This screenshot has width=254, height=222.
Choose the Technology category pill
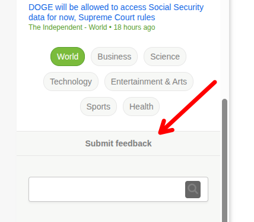tap(71, 82)
